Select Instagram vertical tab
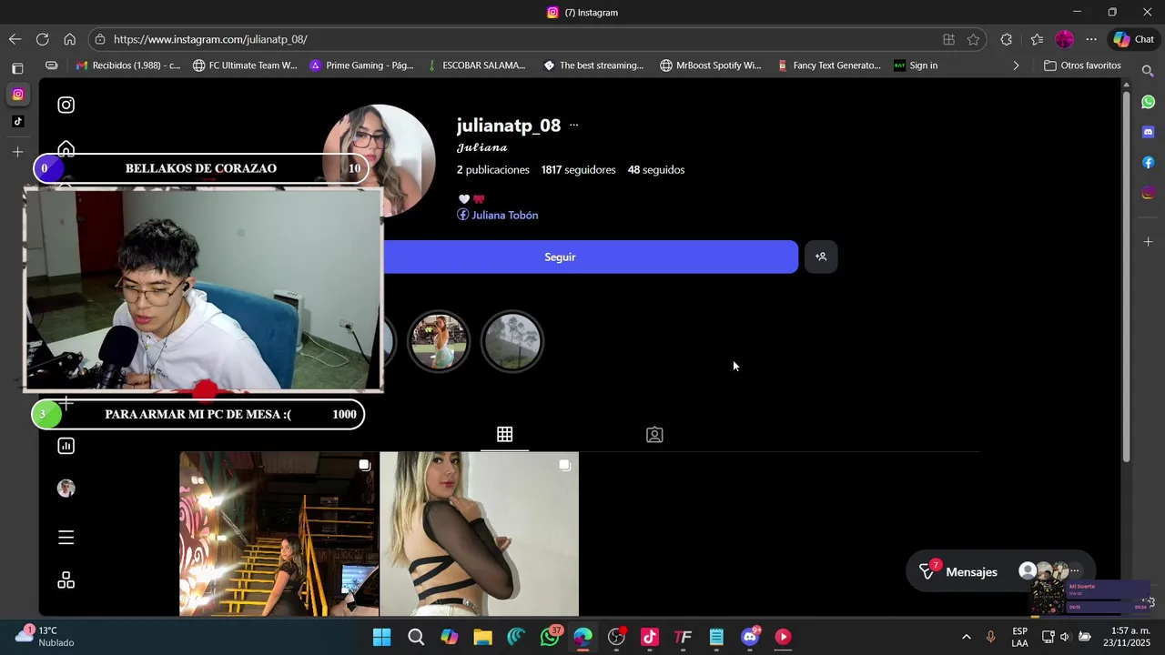 pyautogui.click(x=17, y=95)
